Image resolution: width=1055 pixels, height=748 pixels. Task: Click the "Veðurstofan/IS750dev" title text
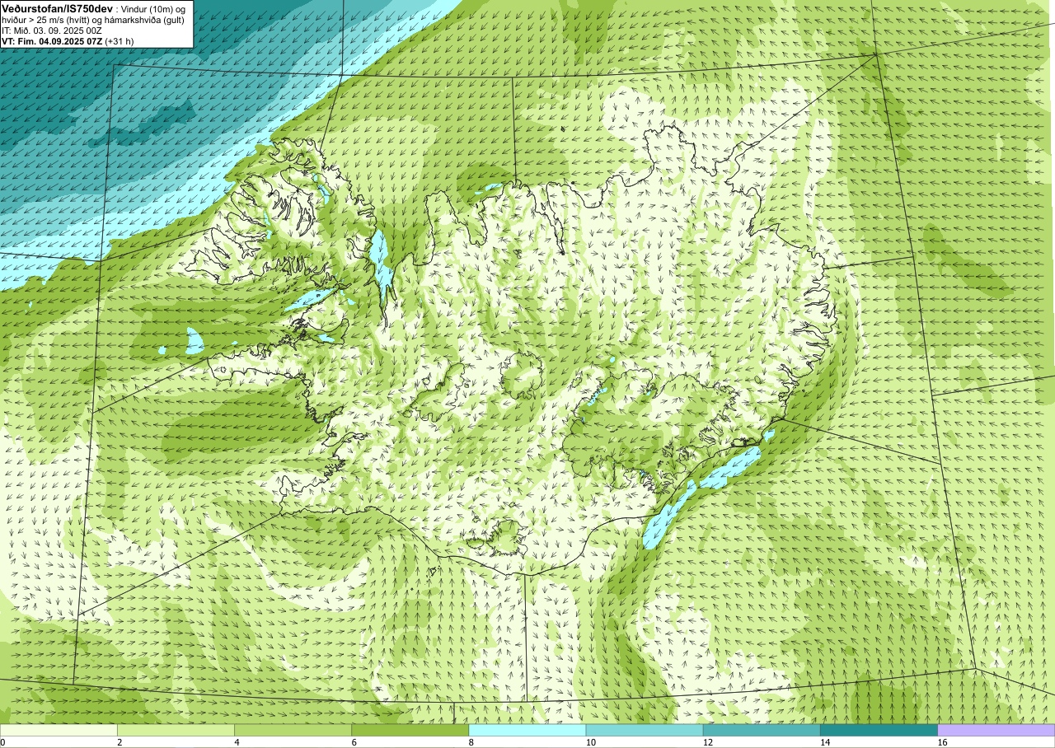point(57,8)
